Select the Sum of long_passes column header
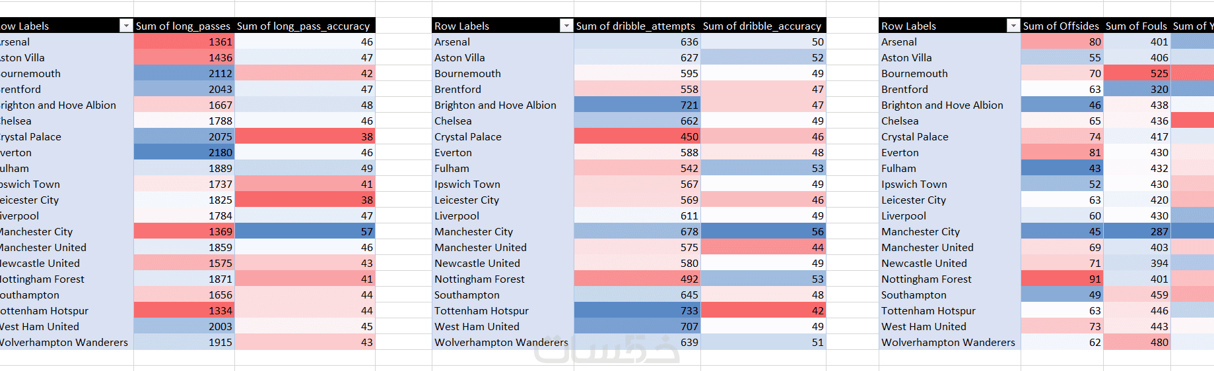The image size is (1214, 371). click(183, 26)
